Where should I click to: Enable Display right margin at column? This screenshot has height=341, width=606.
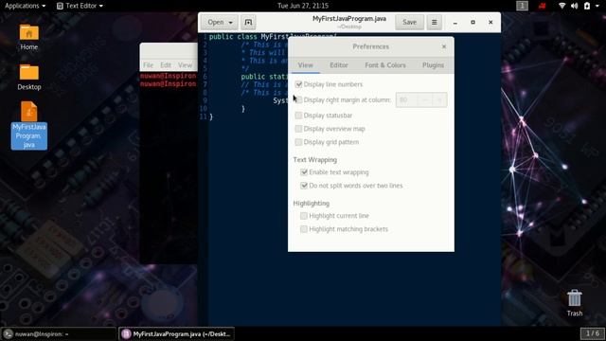298,99
